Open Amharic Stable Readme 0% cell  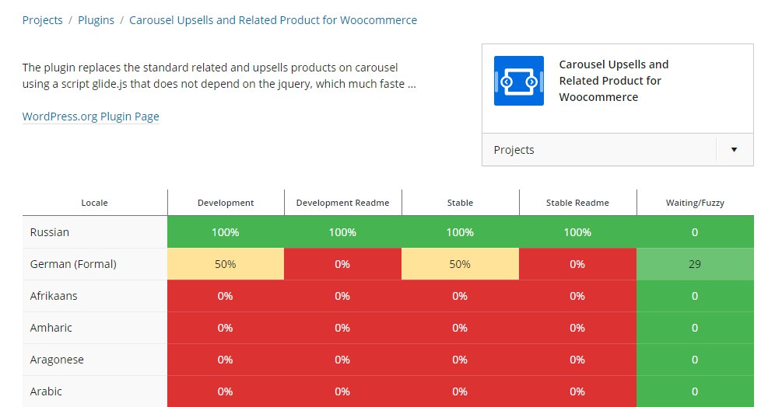click(x=577, y=328)
